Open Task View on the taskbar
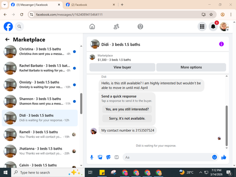236x177 pixels. [90, 172]
